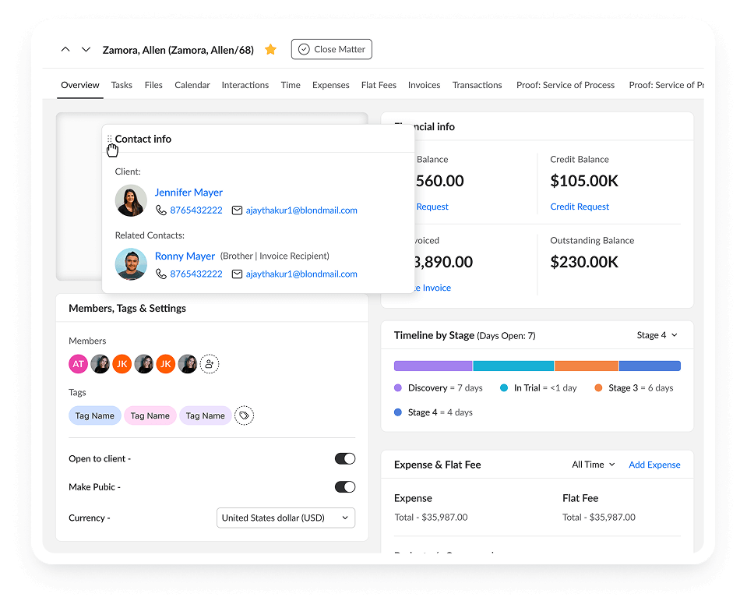Open the Flat Fees tab
The height and width of the screenshot is (608, 747).
tap(379, 85)
